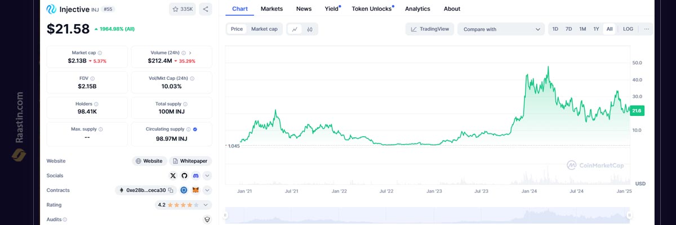Click the 98.41K holders value
The height and width of the screenshot is (225, 676).
87,112
